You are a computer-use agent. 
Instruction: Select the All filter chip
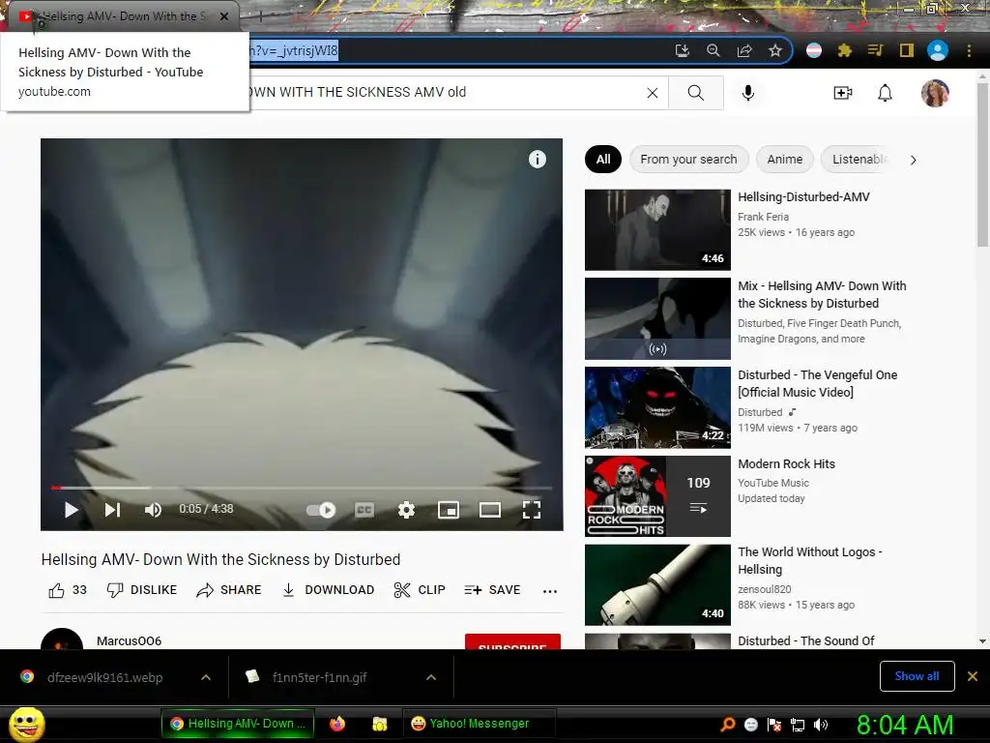point(603,160)
